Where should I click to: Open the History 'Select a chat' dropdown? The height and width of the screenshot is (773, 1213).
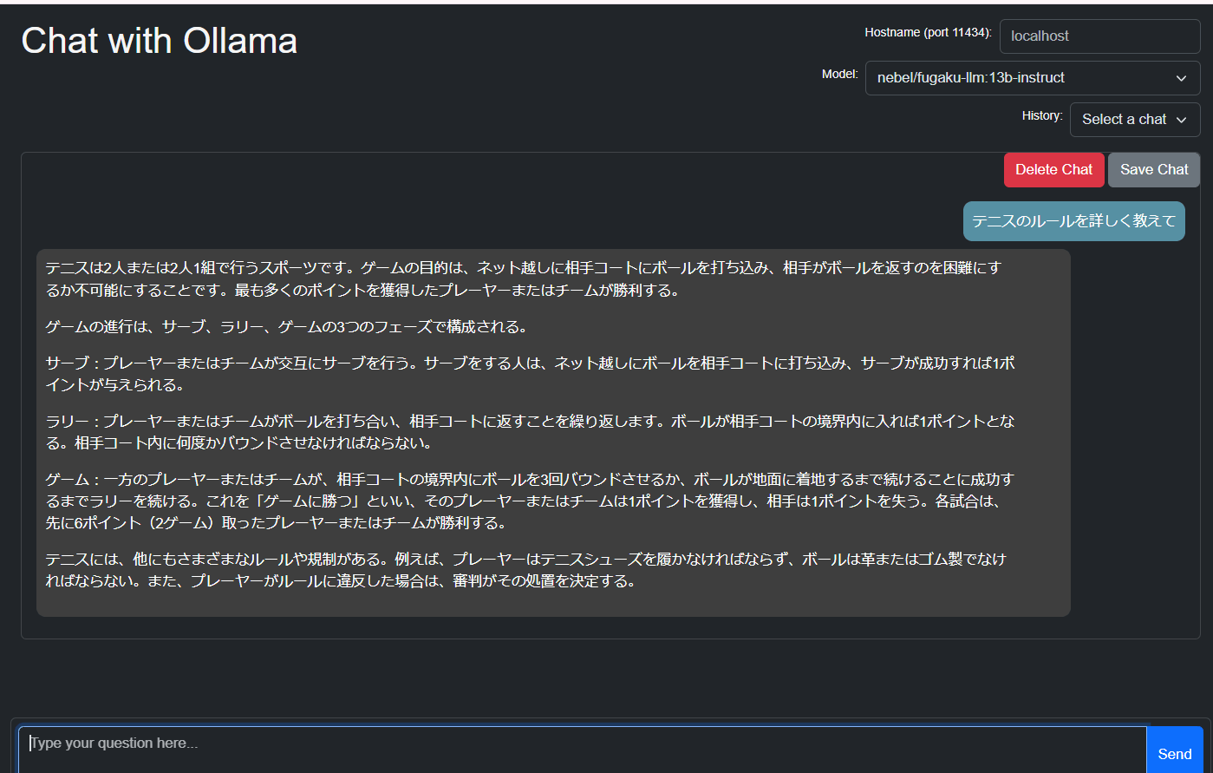coord(1135,120)
